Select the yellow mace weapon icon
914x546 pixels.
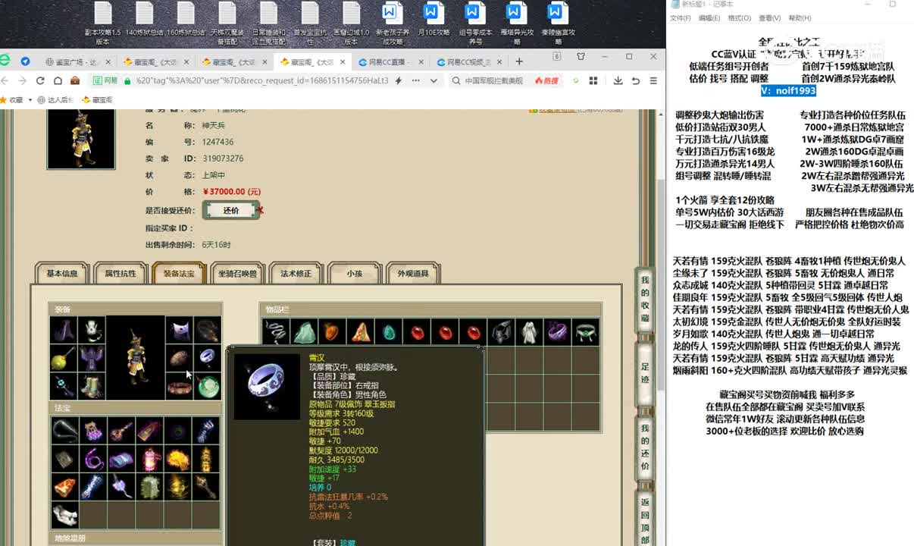[x=63, y=358]
